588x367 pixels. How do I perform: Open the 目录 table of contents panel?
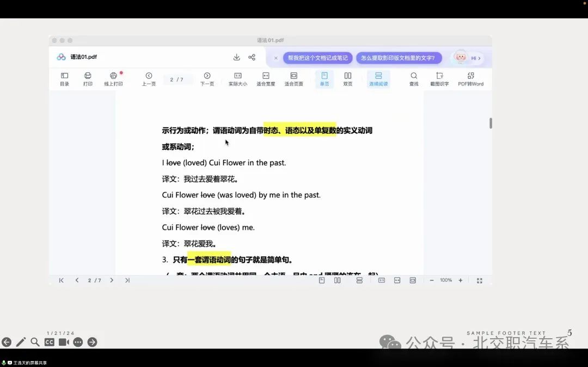(x=64, y=79)
